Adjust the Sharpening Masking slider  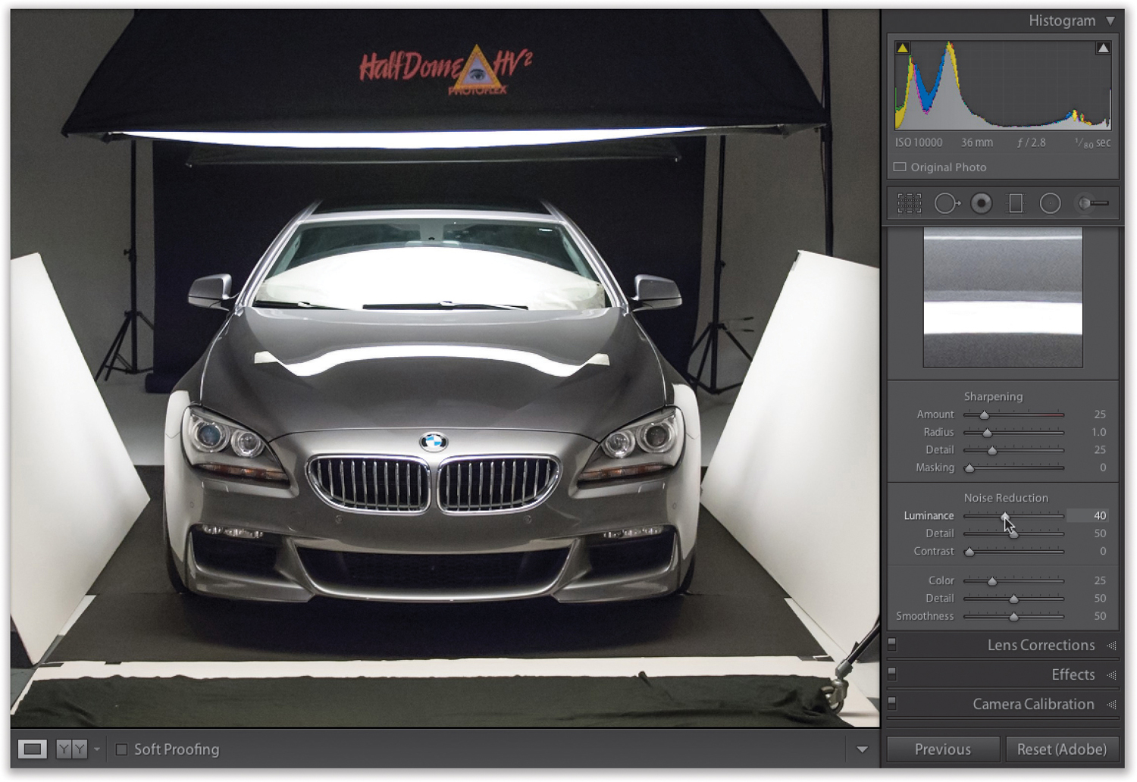tap(969, 468)
